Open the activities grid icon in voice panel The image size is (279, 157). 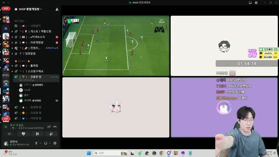[37, 134]
